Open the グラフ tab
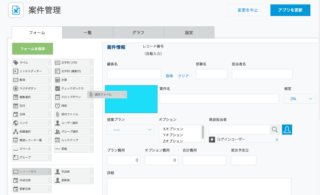Image resolution: width=320 pixels, height=195 pixels. [x=138, y=32]
